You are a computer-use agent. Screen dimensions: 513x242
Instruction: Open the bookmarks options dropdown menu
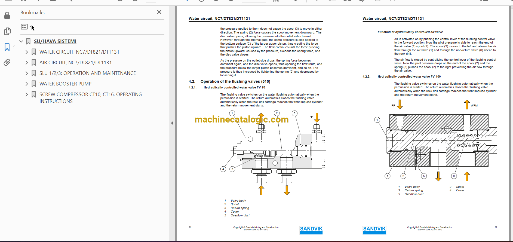(26, 27)
